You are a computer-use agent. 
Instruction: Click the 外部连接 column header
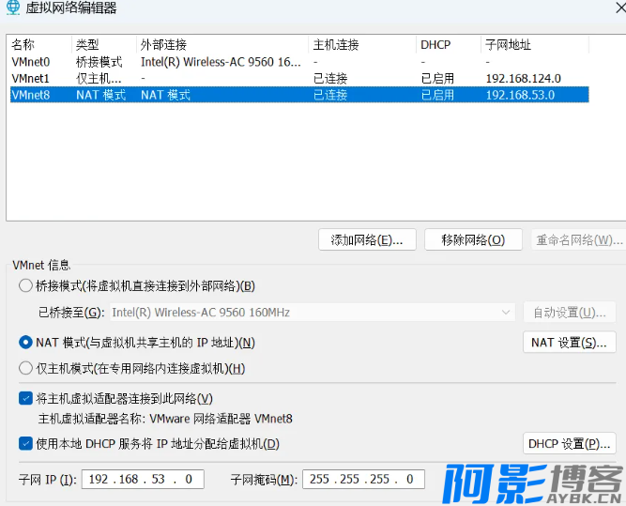(162, 44)
